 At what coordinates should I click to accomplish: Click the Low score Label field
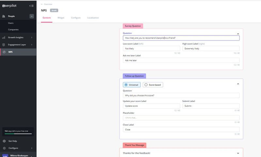151,48
